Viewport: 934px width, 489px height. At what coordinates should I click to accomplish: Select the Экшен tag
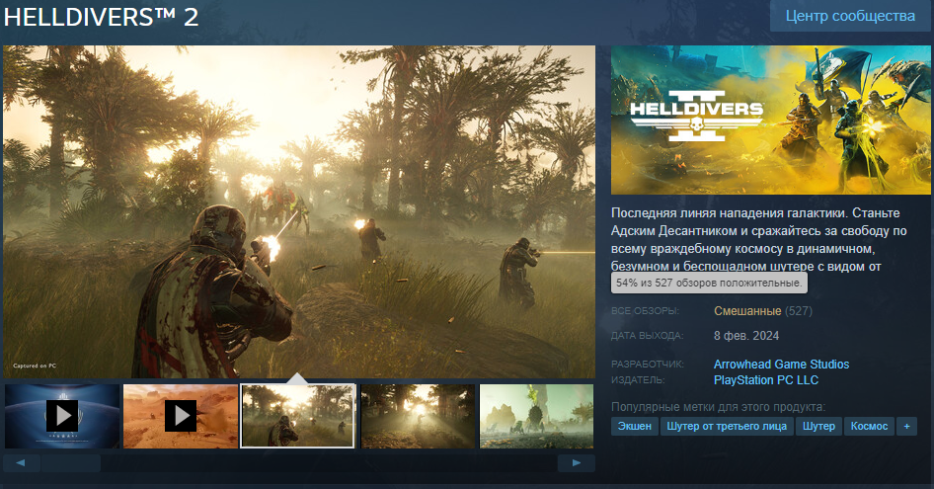click(x=635, y=427)
